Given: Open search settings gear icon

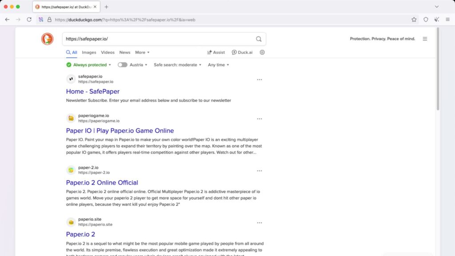Looking at the screenshot, I should click(x=262, y=52).
